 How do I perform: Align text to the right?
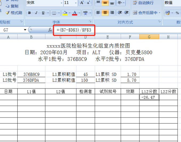click(x=112, y=13)
